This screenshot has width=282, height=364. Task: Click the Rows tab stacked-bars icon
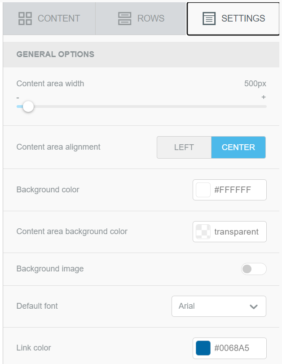[124, 18]
